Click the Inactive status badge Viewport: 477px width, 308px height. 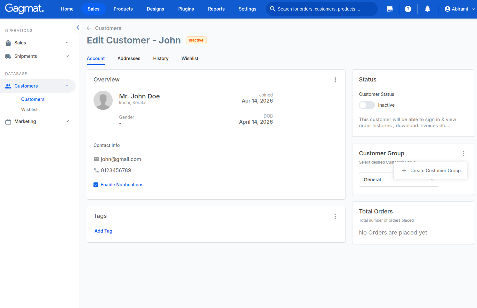(196, 40)
